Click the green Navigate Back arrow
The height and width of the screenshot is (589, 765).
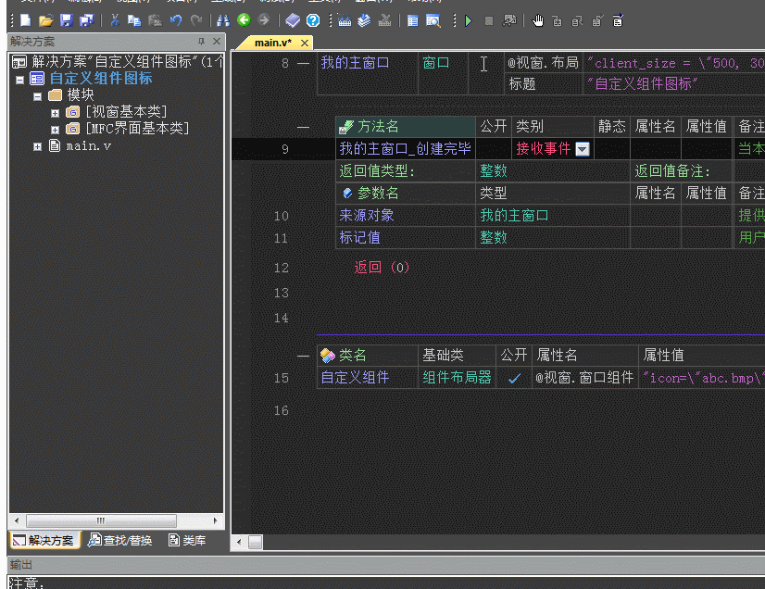(244, 20)
